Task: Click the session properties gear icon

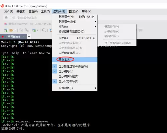Action: 34,30
